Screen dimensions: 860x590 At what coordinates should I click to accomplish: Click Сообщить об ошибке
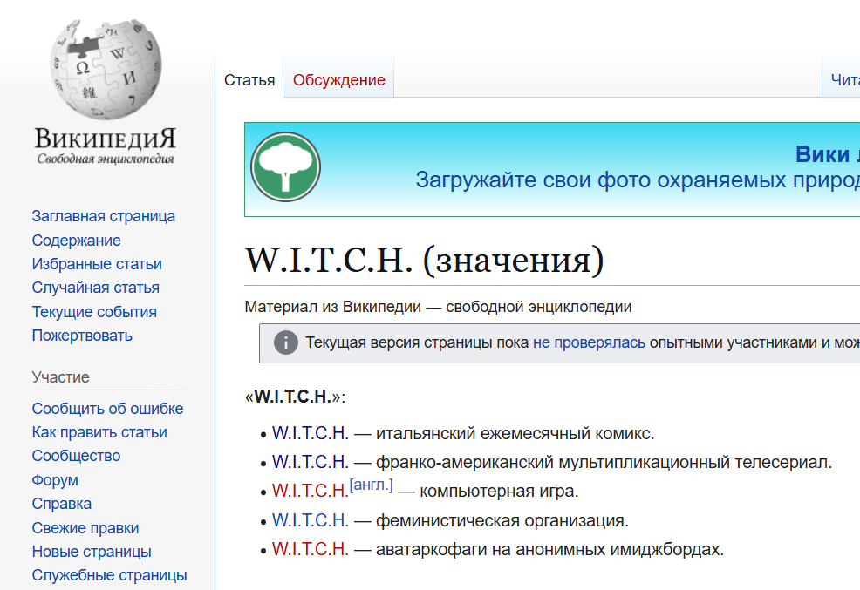(107, 409)
